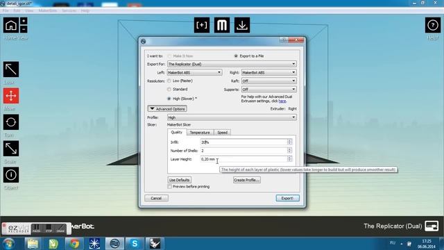The width and height of the screenshot is (444, 250).
Task: Close the export dialog with red X
Action: 296,40
